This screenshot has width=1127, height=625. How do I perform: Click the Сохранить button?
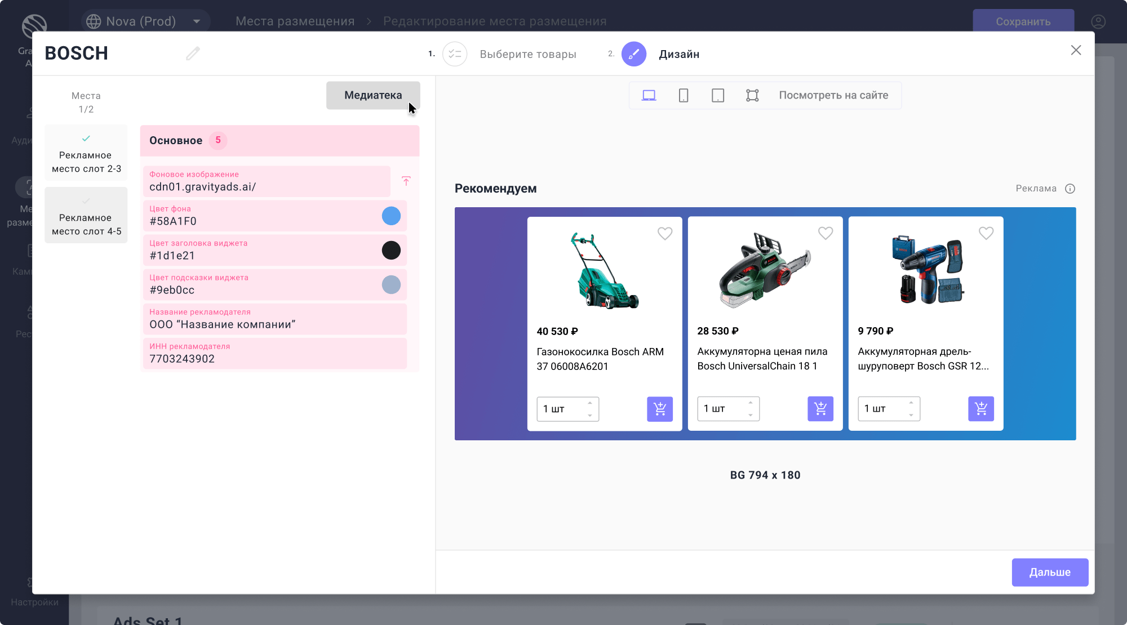pos(1023,21)
